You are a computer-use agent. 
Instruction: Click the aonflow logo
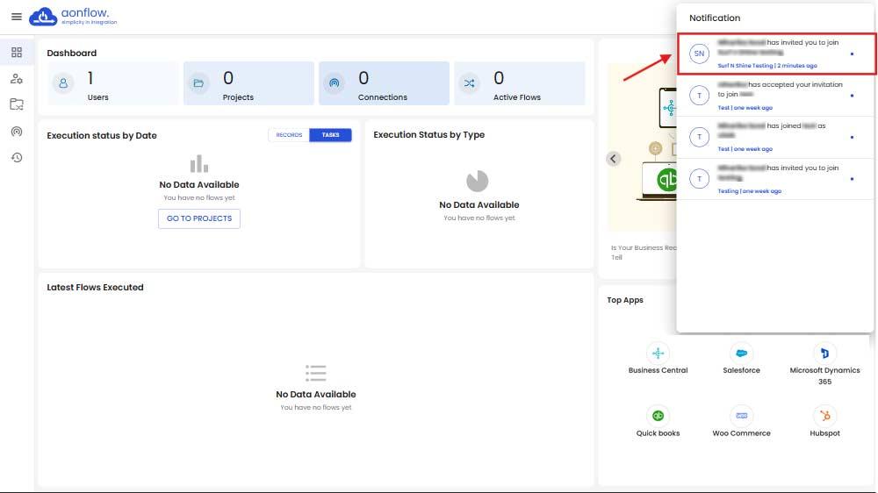tap(73, 17)
